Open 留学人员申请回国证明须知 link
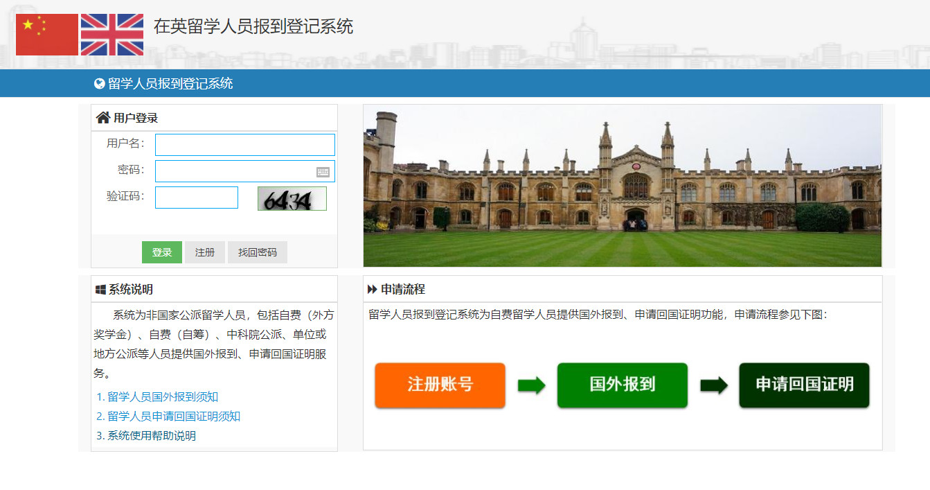This screenshot has width=930, height=490. coord(174,417)
